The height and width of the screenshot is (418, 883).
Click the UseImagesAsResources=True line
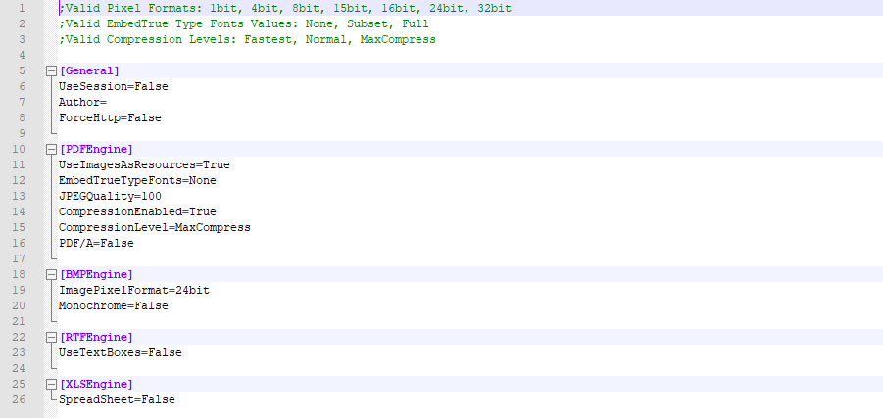tap(144, 164)
